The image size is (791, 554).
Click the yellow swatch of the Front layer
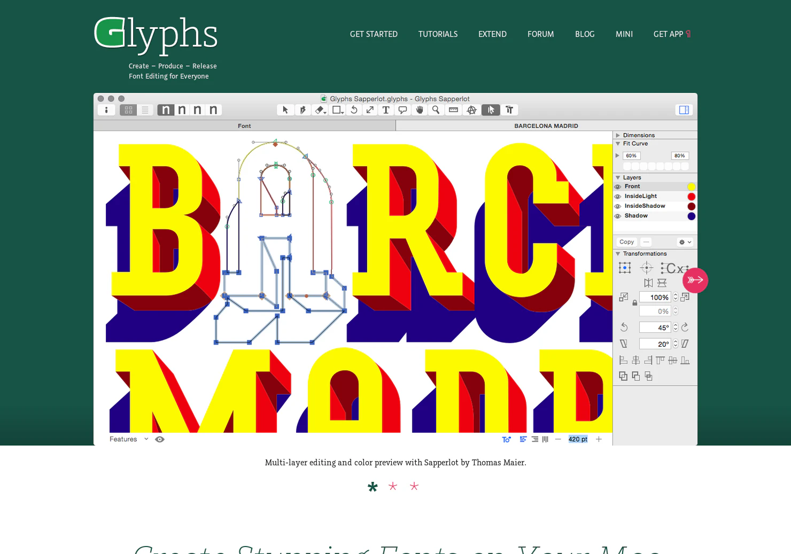692,186
